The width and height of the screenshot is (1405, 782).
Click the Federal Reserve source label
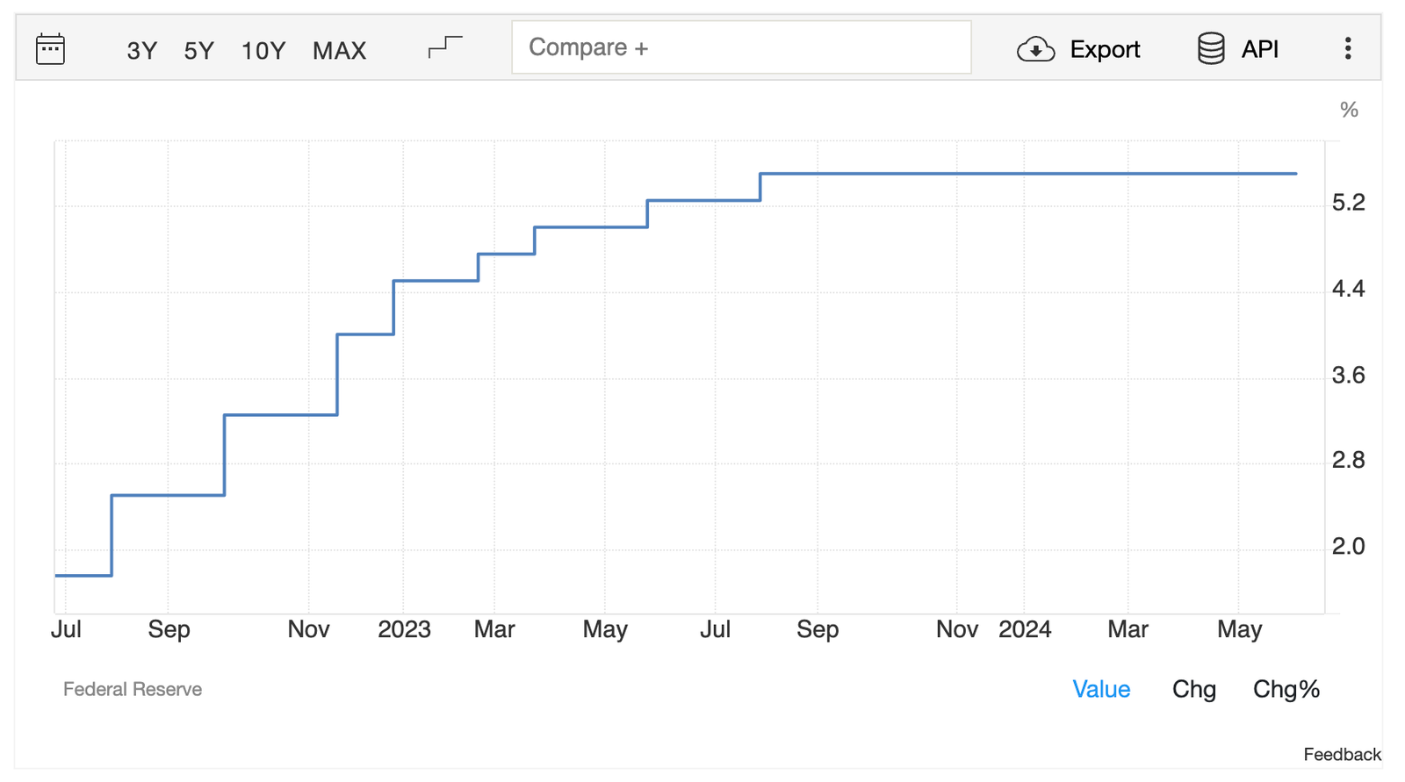point(133,689)
